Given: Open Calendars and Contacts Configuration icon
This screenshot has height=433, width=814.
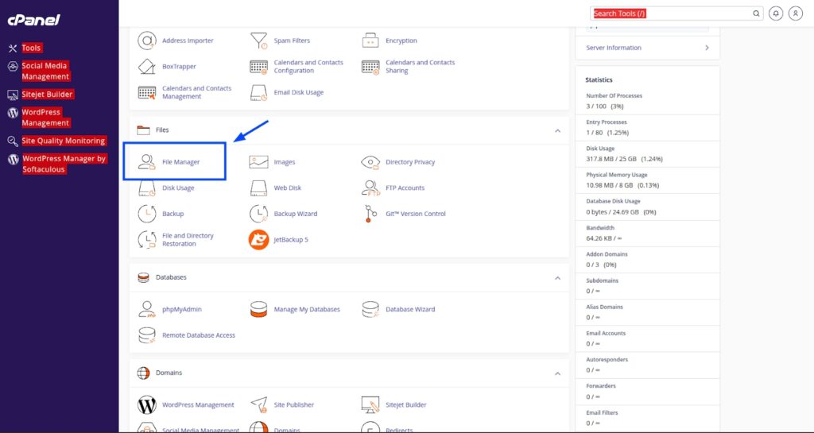Looking at the screenshot, I should tap(258, 67).
